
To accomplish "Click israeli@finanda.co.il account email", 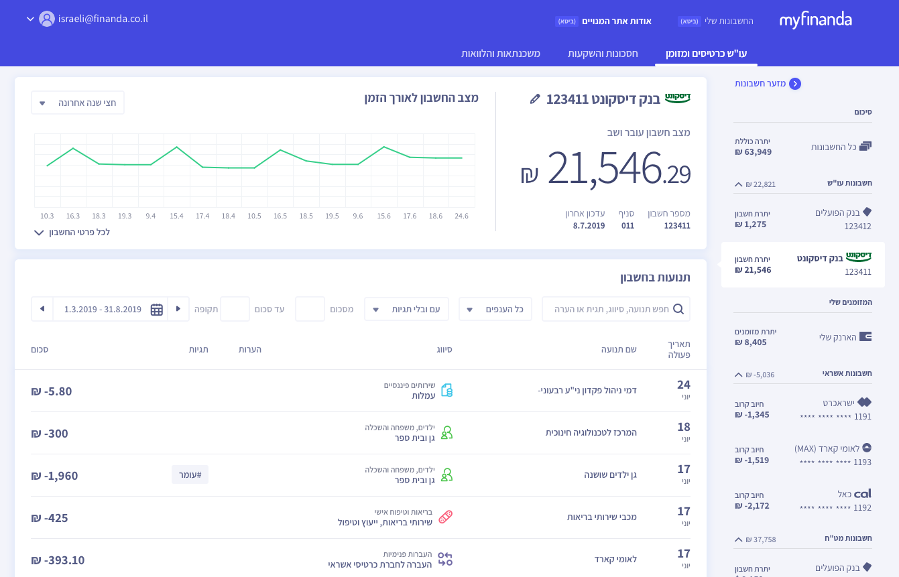I will [103, 19].
